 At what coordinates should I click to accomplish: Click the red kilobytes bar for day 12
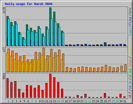tap(50, 86)
